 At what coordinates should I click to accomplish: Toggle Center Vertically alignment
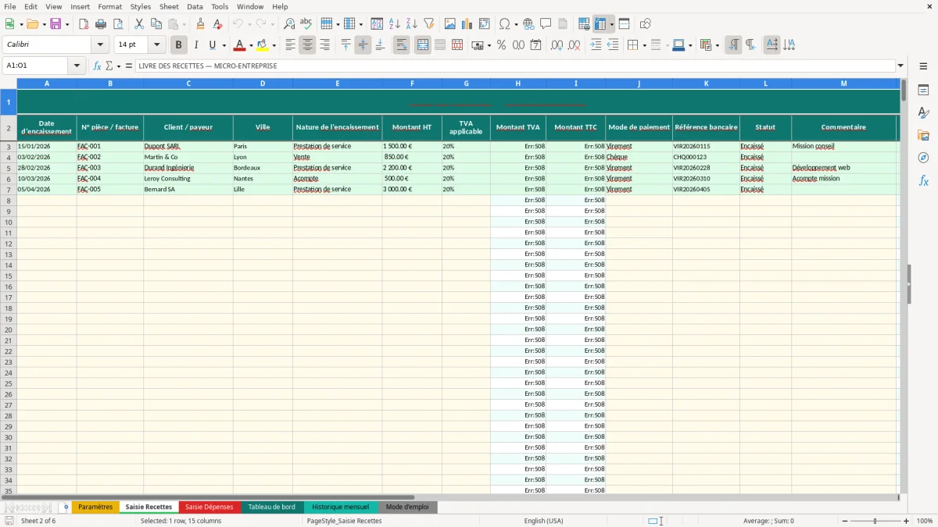click(363, 45)
